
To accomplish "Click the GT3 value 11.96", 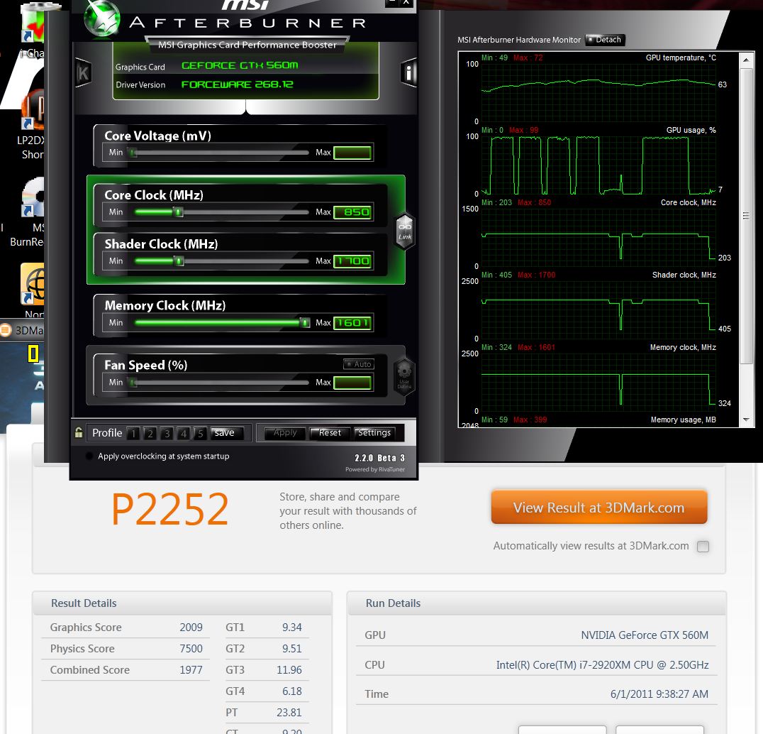I will pos(289,670).
